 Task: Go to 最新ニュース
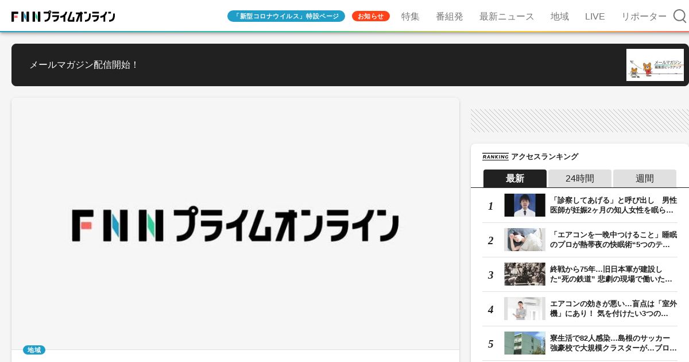click(x=507, y=17)
